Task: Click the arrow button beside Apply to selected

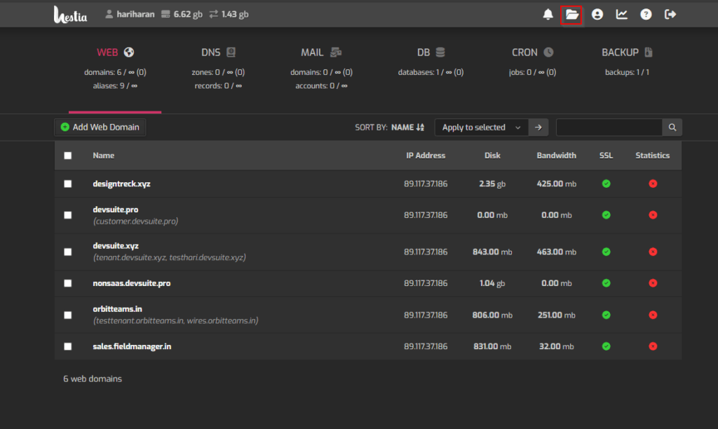Action: pyautogui.click(x=538, y=128)
